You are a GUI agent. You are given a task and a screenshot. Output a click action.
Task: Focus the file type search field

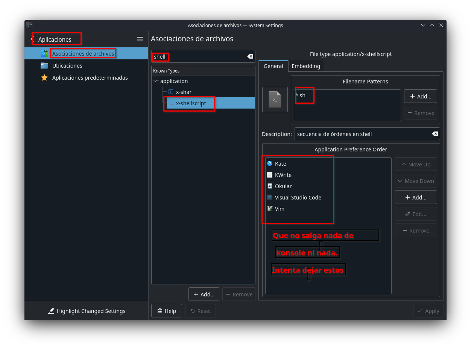pos(203,56)
